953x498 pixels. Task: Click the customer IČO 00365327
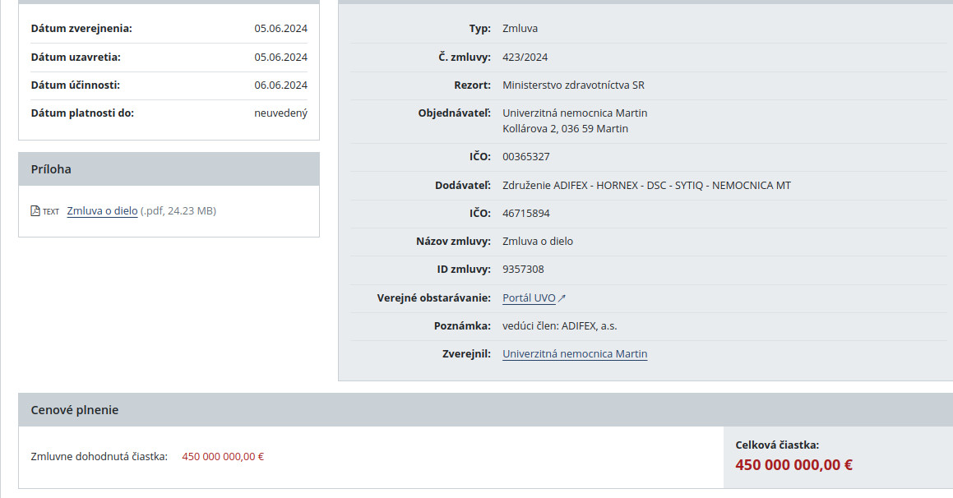point(525,157)
